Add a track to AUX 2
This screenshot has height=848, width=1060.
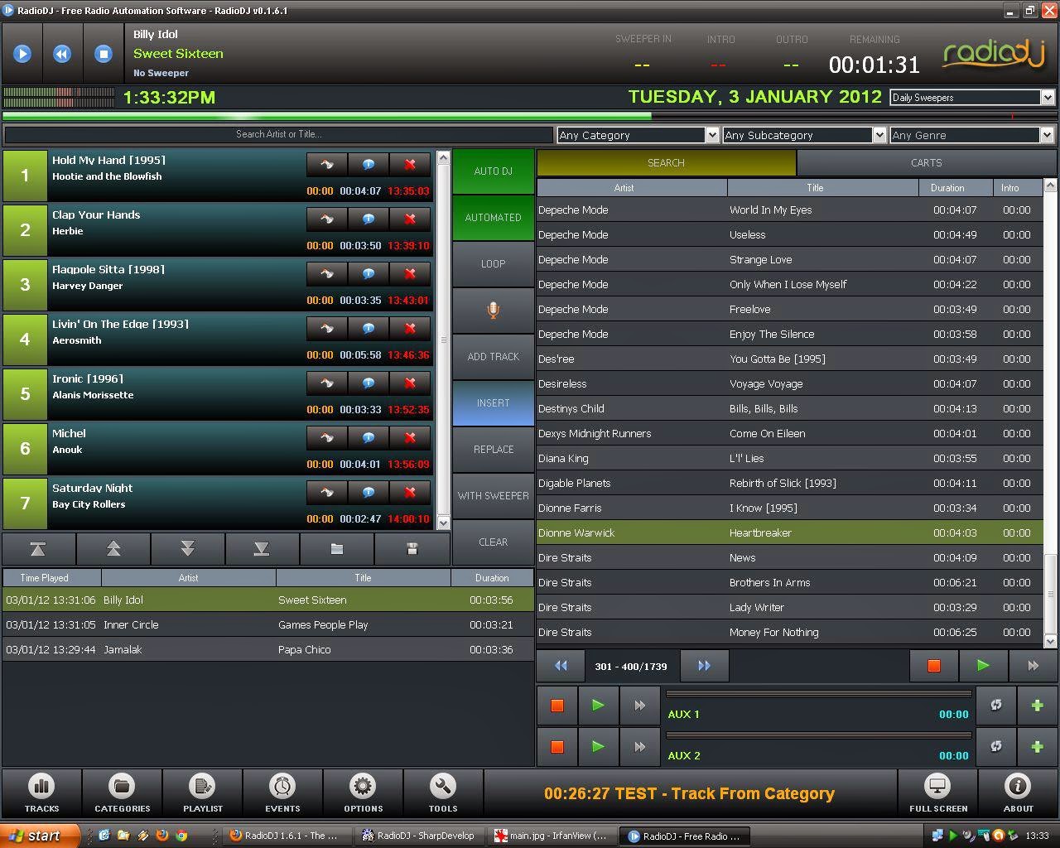(1037, 747)
